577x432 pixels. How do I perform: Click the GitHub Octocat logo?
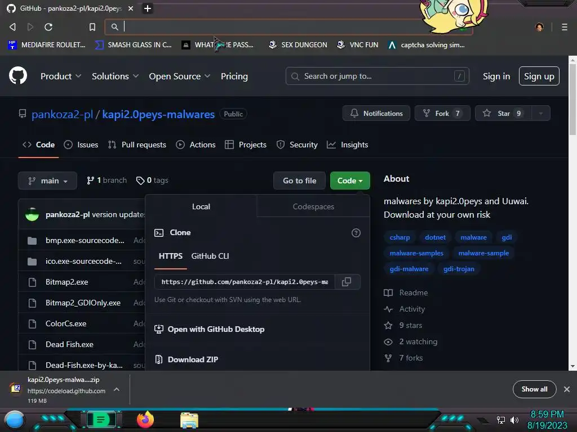coord(18,76)
